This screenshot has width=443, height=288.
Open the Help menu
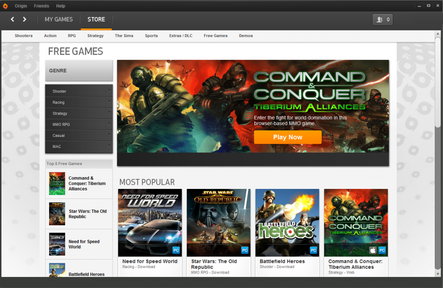click(61, 6)
